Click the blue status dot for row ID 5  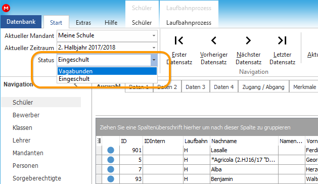click(111, 160)
